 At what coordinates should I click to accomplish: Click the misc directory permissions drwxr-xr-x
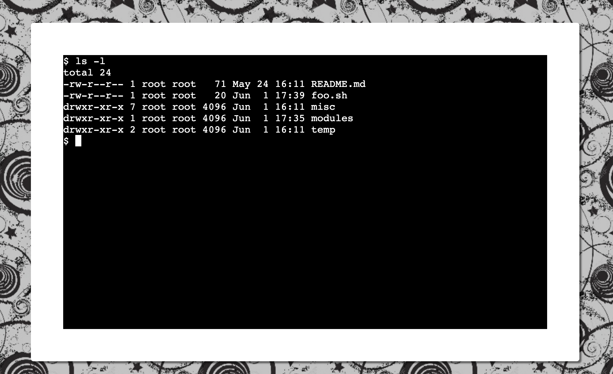93,107
